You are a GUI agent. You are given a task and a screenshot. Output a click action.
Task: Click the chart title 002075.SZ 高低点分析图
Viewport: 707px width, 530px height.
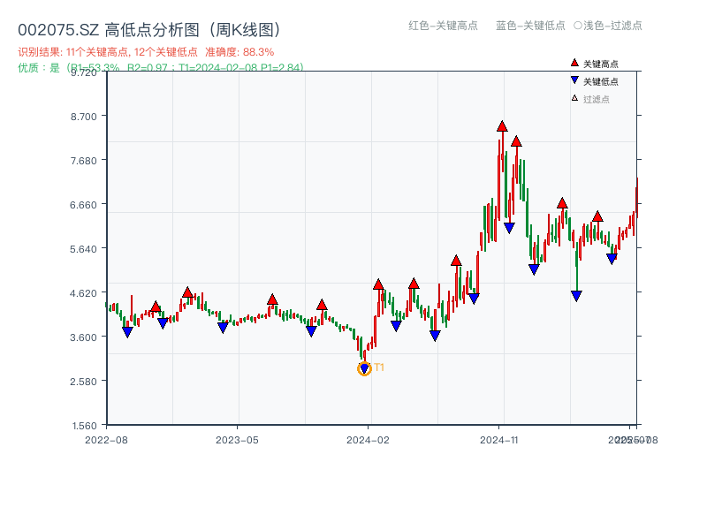pyautogui.click(x=150, y=30)
